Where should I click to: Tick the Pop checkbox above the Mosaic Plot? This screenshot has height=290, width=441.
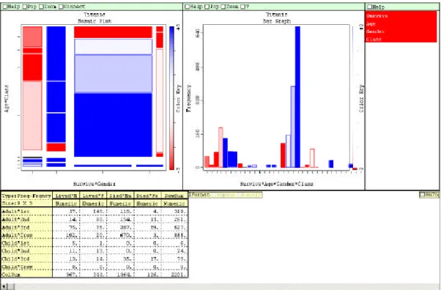[24, 7]
